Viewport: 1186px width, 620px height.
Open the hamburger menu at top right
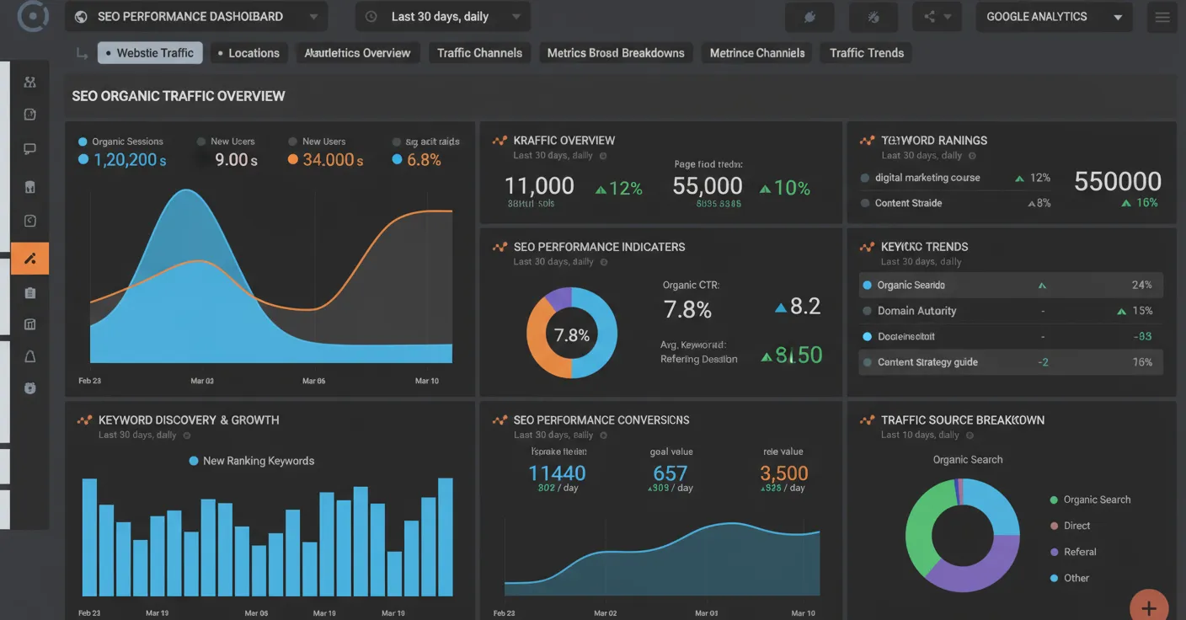point(1162,16)
